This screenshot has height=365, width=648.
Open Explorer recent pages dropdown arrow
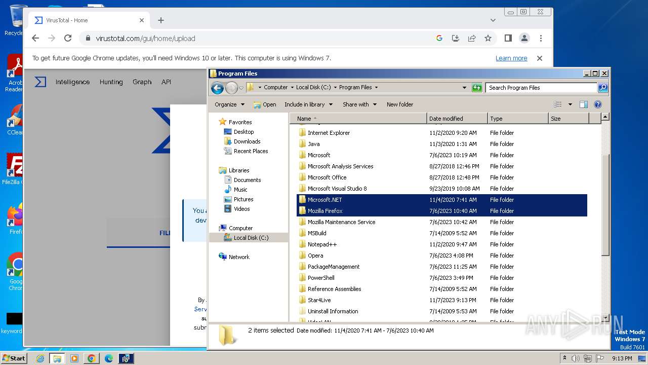(241, 88)
